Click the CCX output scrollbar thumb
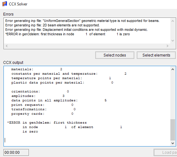The height and width of the screenshot is (157, 177). [x=173, y=130]
